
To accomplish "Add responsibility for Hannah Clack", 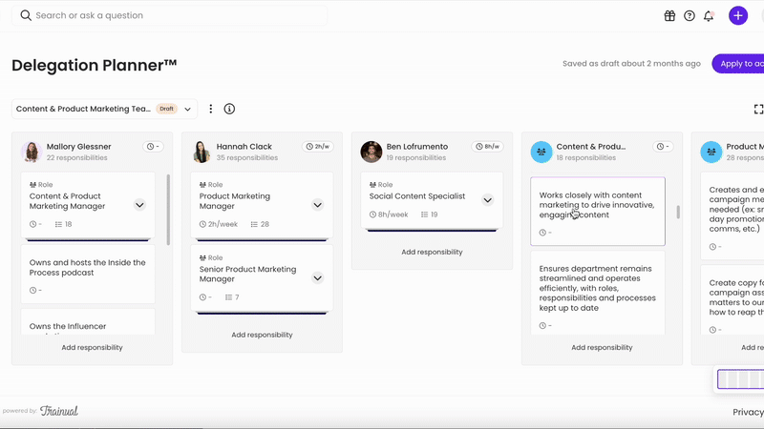I will click(x=262, y=335).
